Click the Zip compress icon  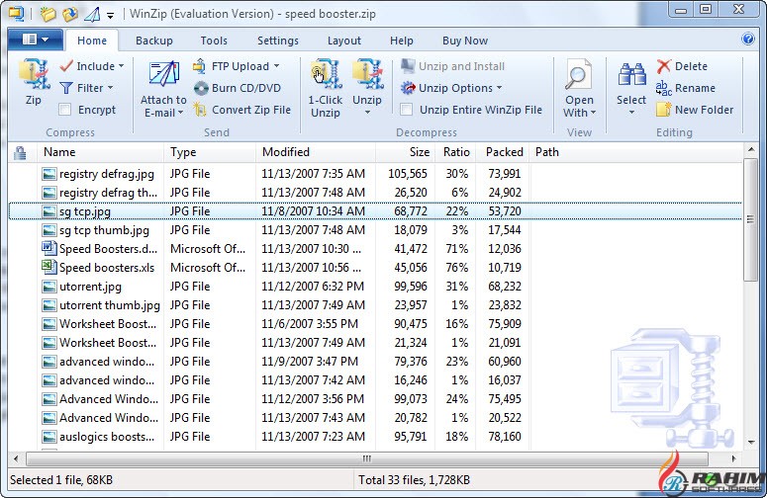point(34,77)
